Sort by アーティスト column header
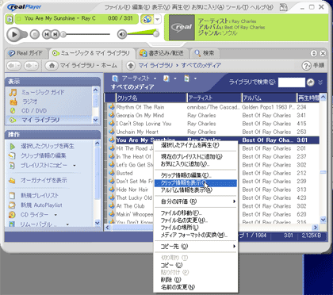This screenshot has width=333, height=295. tap(214, 98)
